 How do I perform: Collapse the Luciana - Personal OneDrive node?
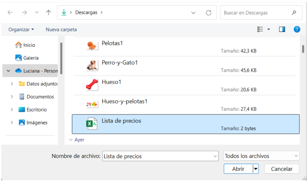tap(9, 71)
